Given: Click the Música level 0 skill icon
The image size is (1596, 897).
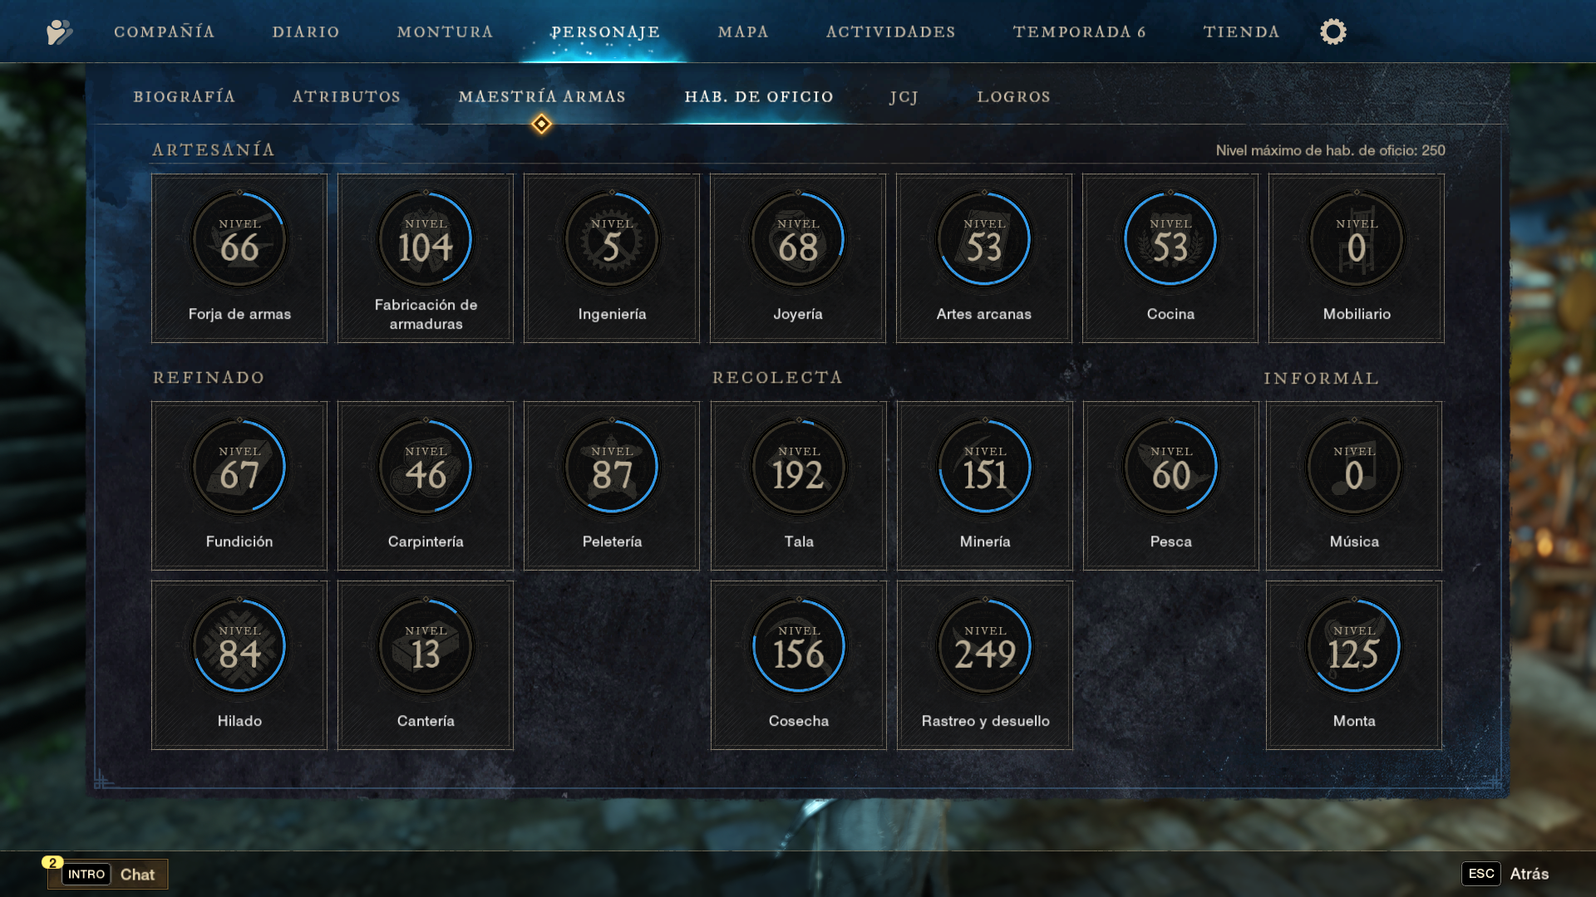Looking at the screenshot, I should point(1354,468).
